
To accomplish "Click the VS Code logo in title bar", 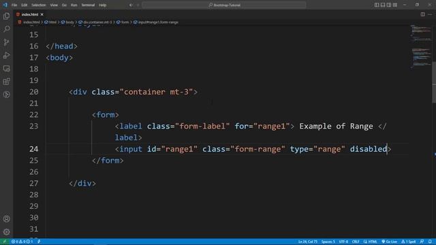I will (5, 5).
